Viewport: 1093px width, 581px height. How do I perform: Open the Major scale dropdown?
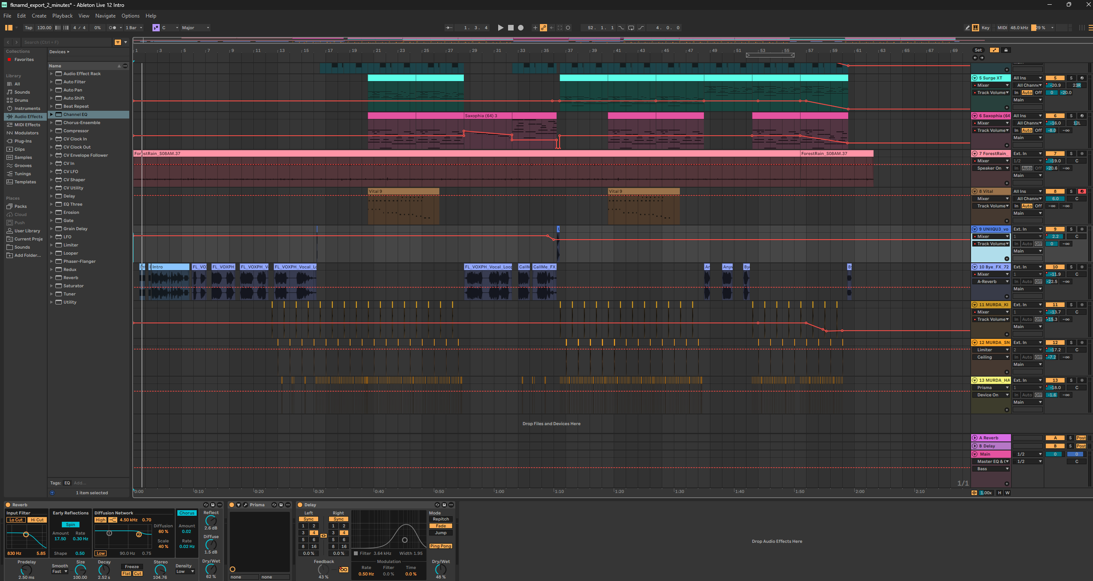point(195,28)
